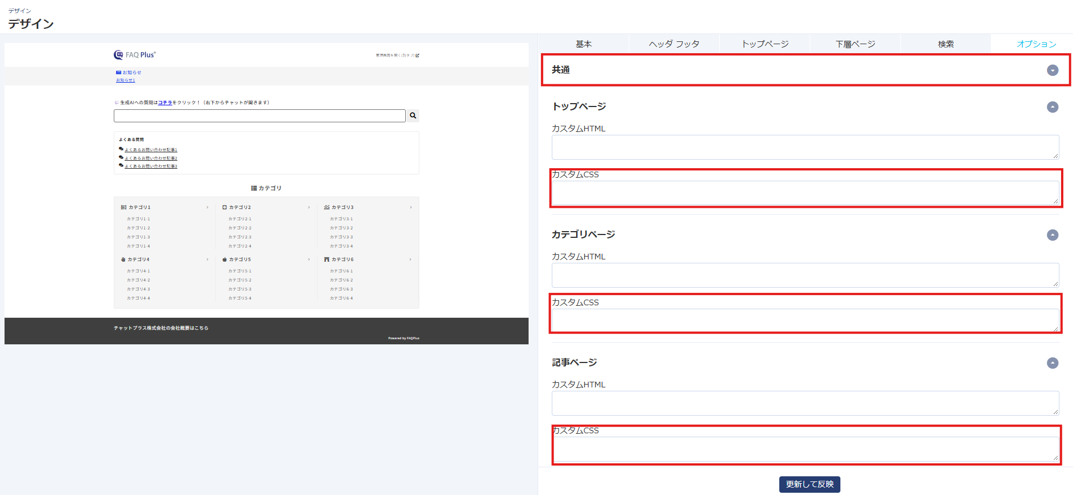Click the カテゴリ5-1 subcategory text
1073x495 pixels.
(240, 271)
